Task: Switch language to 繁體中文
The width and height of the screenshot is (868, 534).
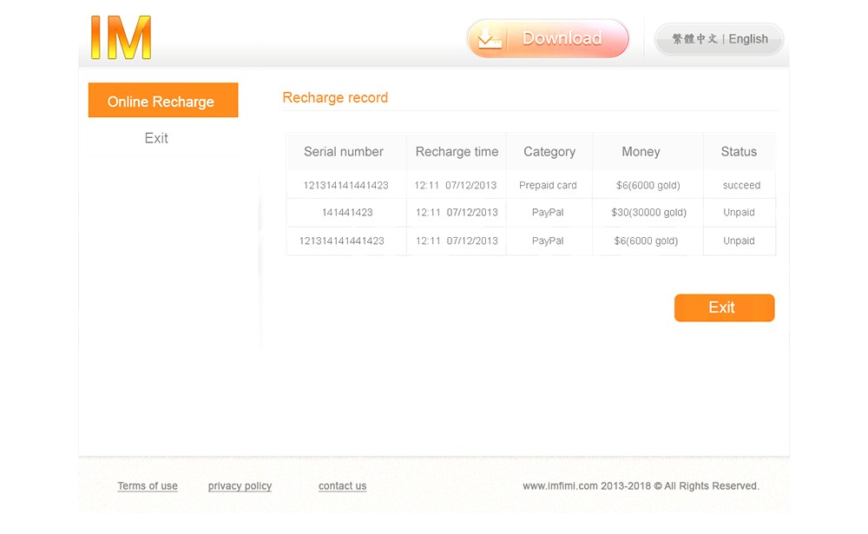Action: (694, 39)
